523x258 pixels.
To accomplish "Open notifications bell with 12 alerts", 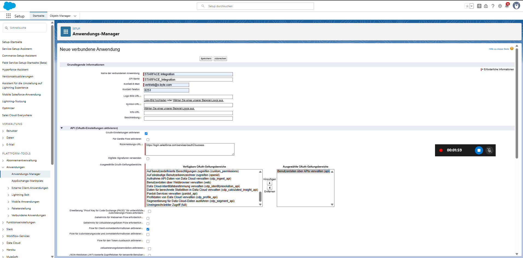I will click(x=507, y=6).
